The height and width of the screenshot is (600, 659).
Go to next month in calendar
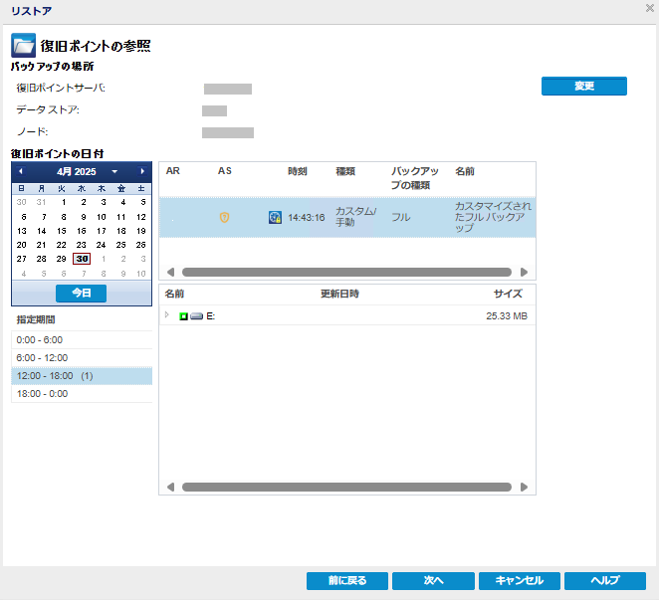(x=142, y=171)
